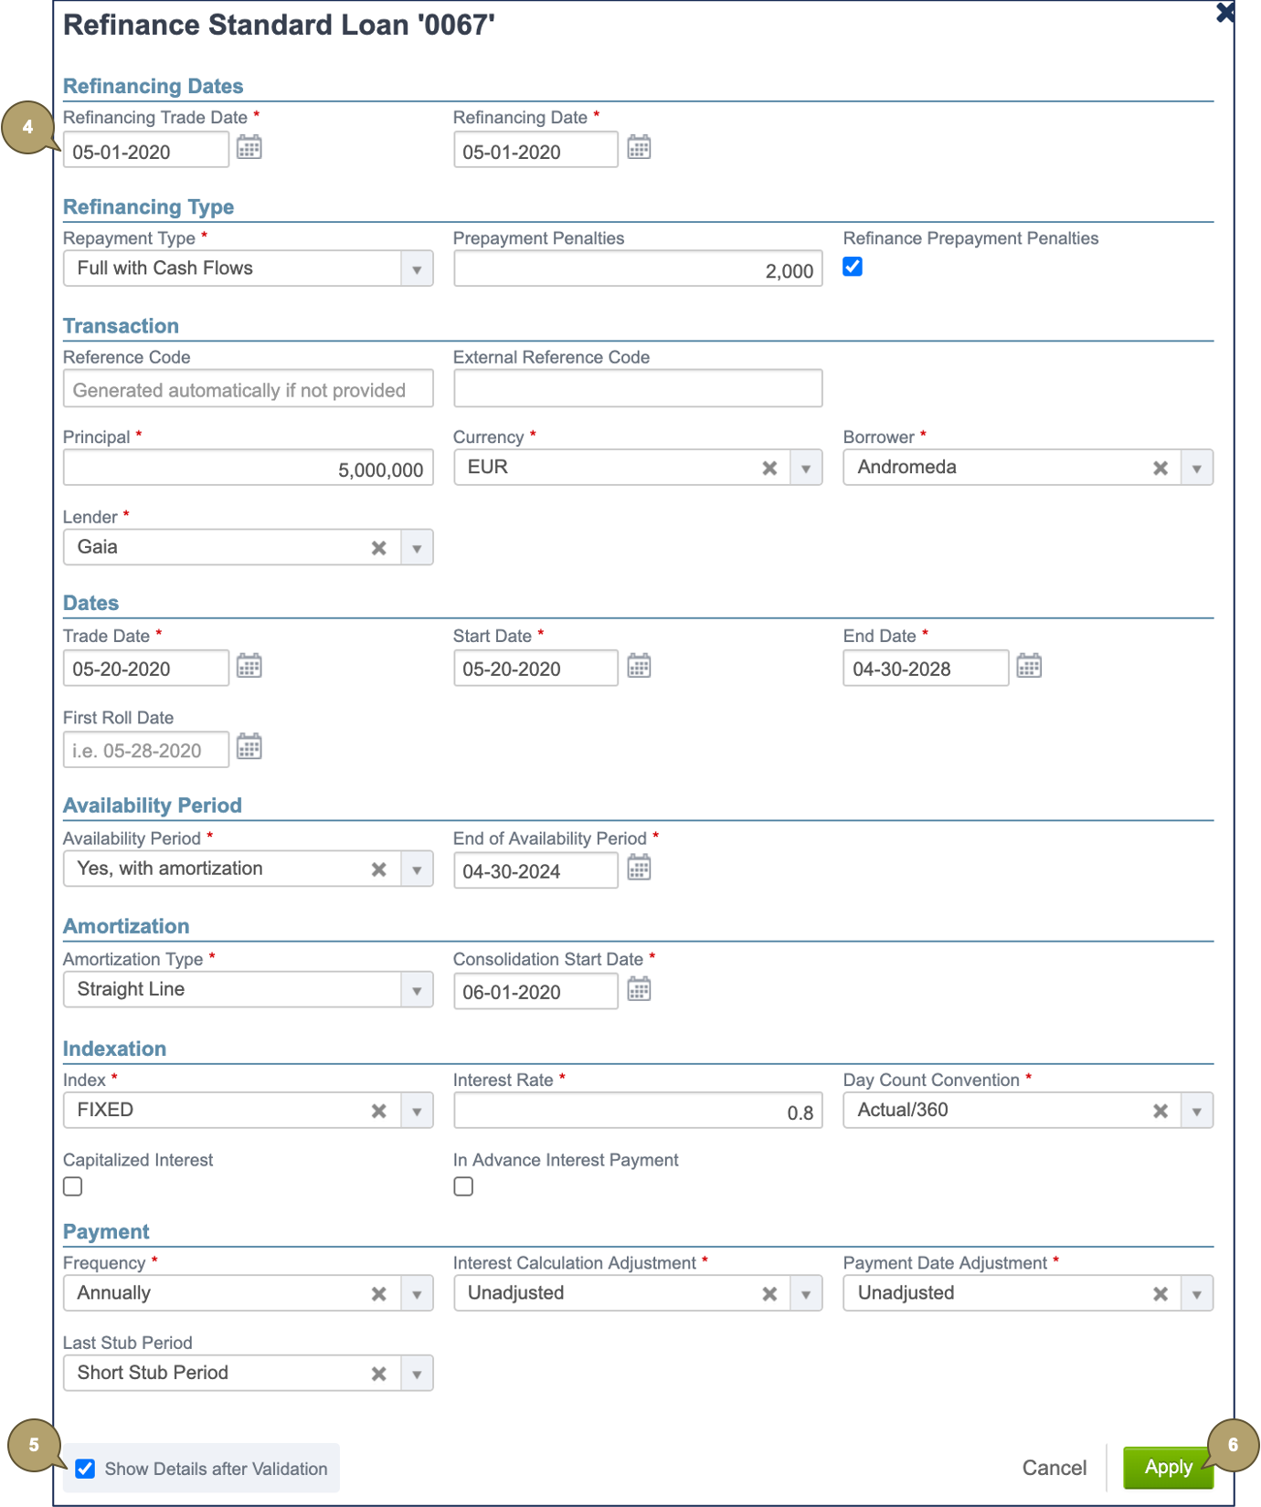This screenshot has height=1507, width=1261.
Task: Enable the Capitalized Interest checkbox
Action: (x=73, y=1186)
